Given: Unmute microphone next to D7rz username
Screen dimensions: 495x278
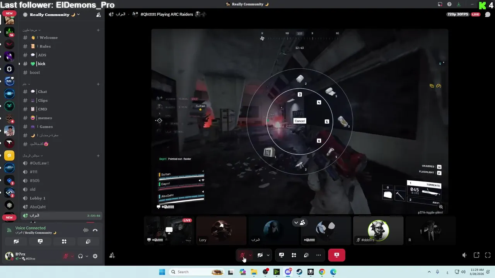Looking at the screenshot, I should (66, 256).
